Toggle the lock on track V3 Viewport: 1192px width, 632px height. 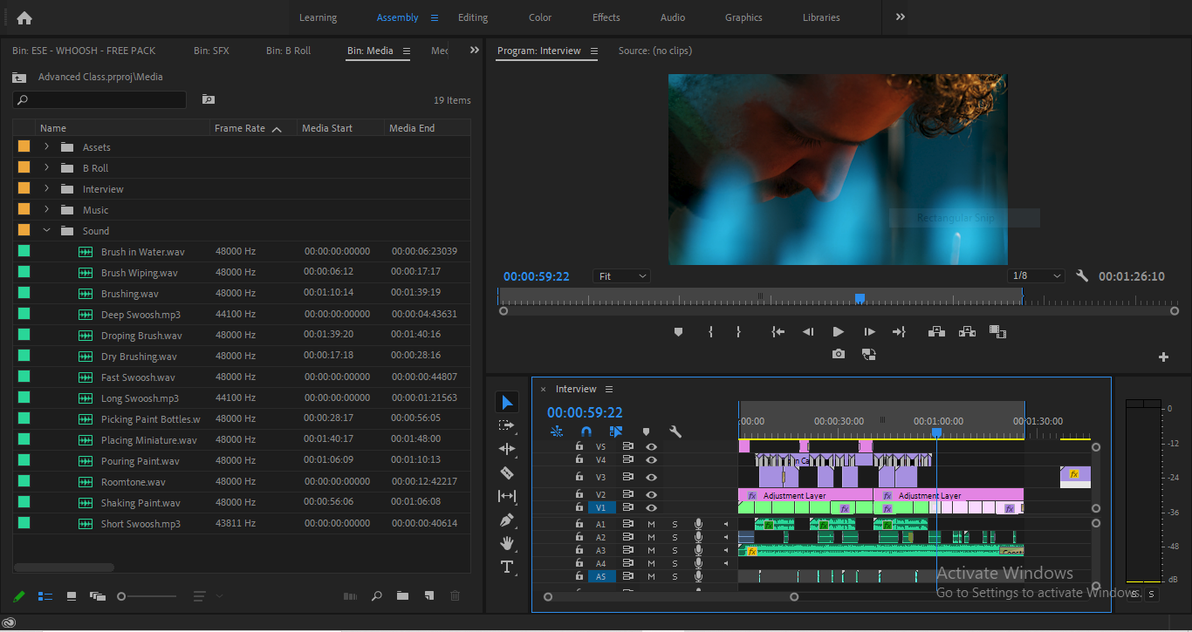pos(579,477)
